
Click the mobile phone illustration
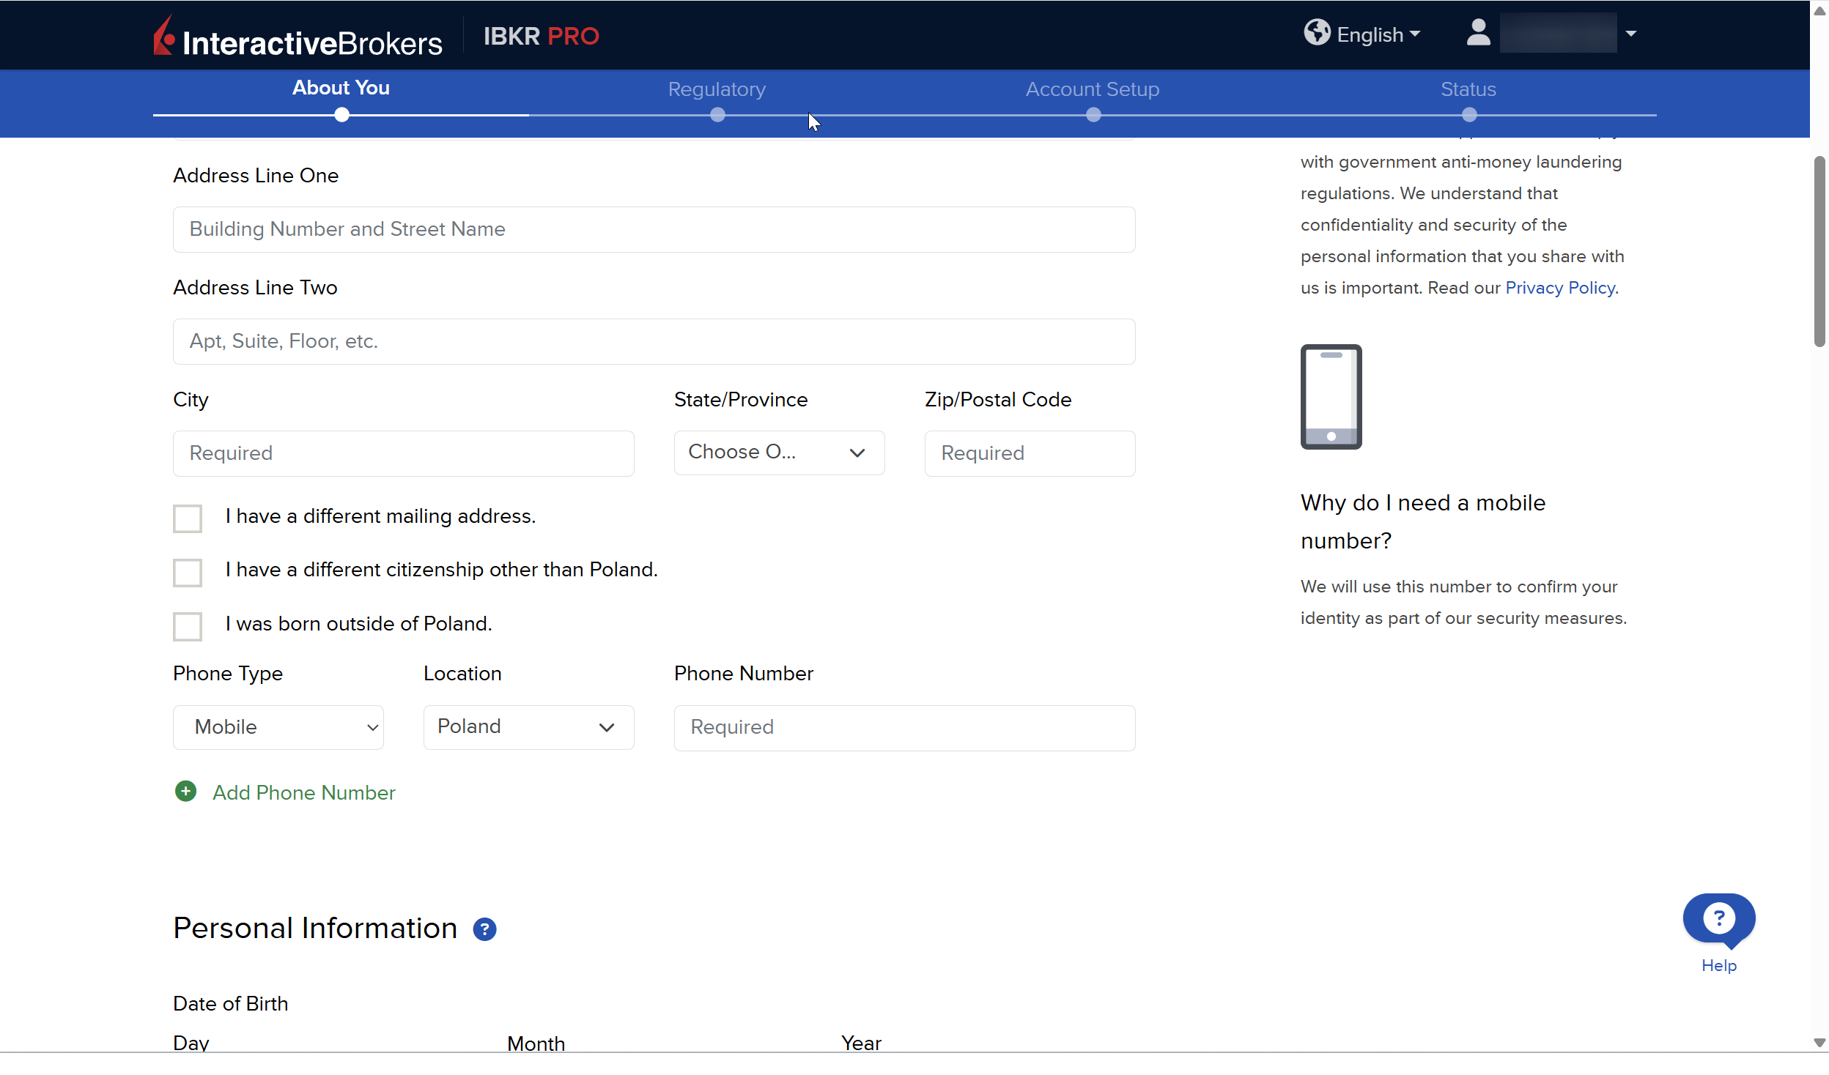tap(1331, 397)
